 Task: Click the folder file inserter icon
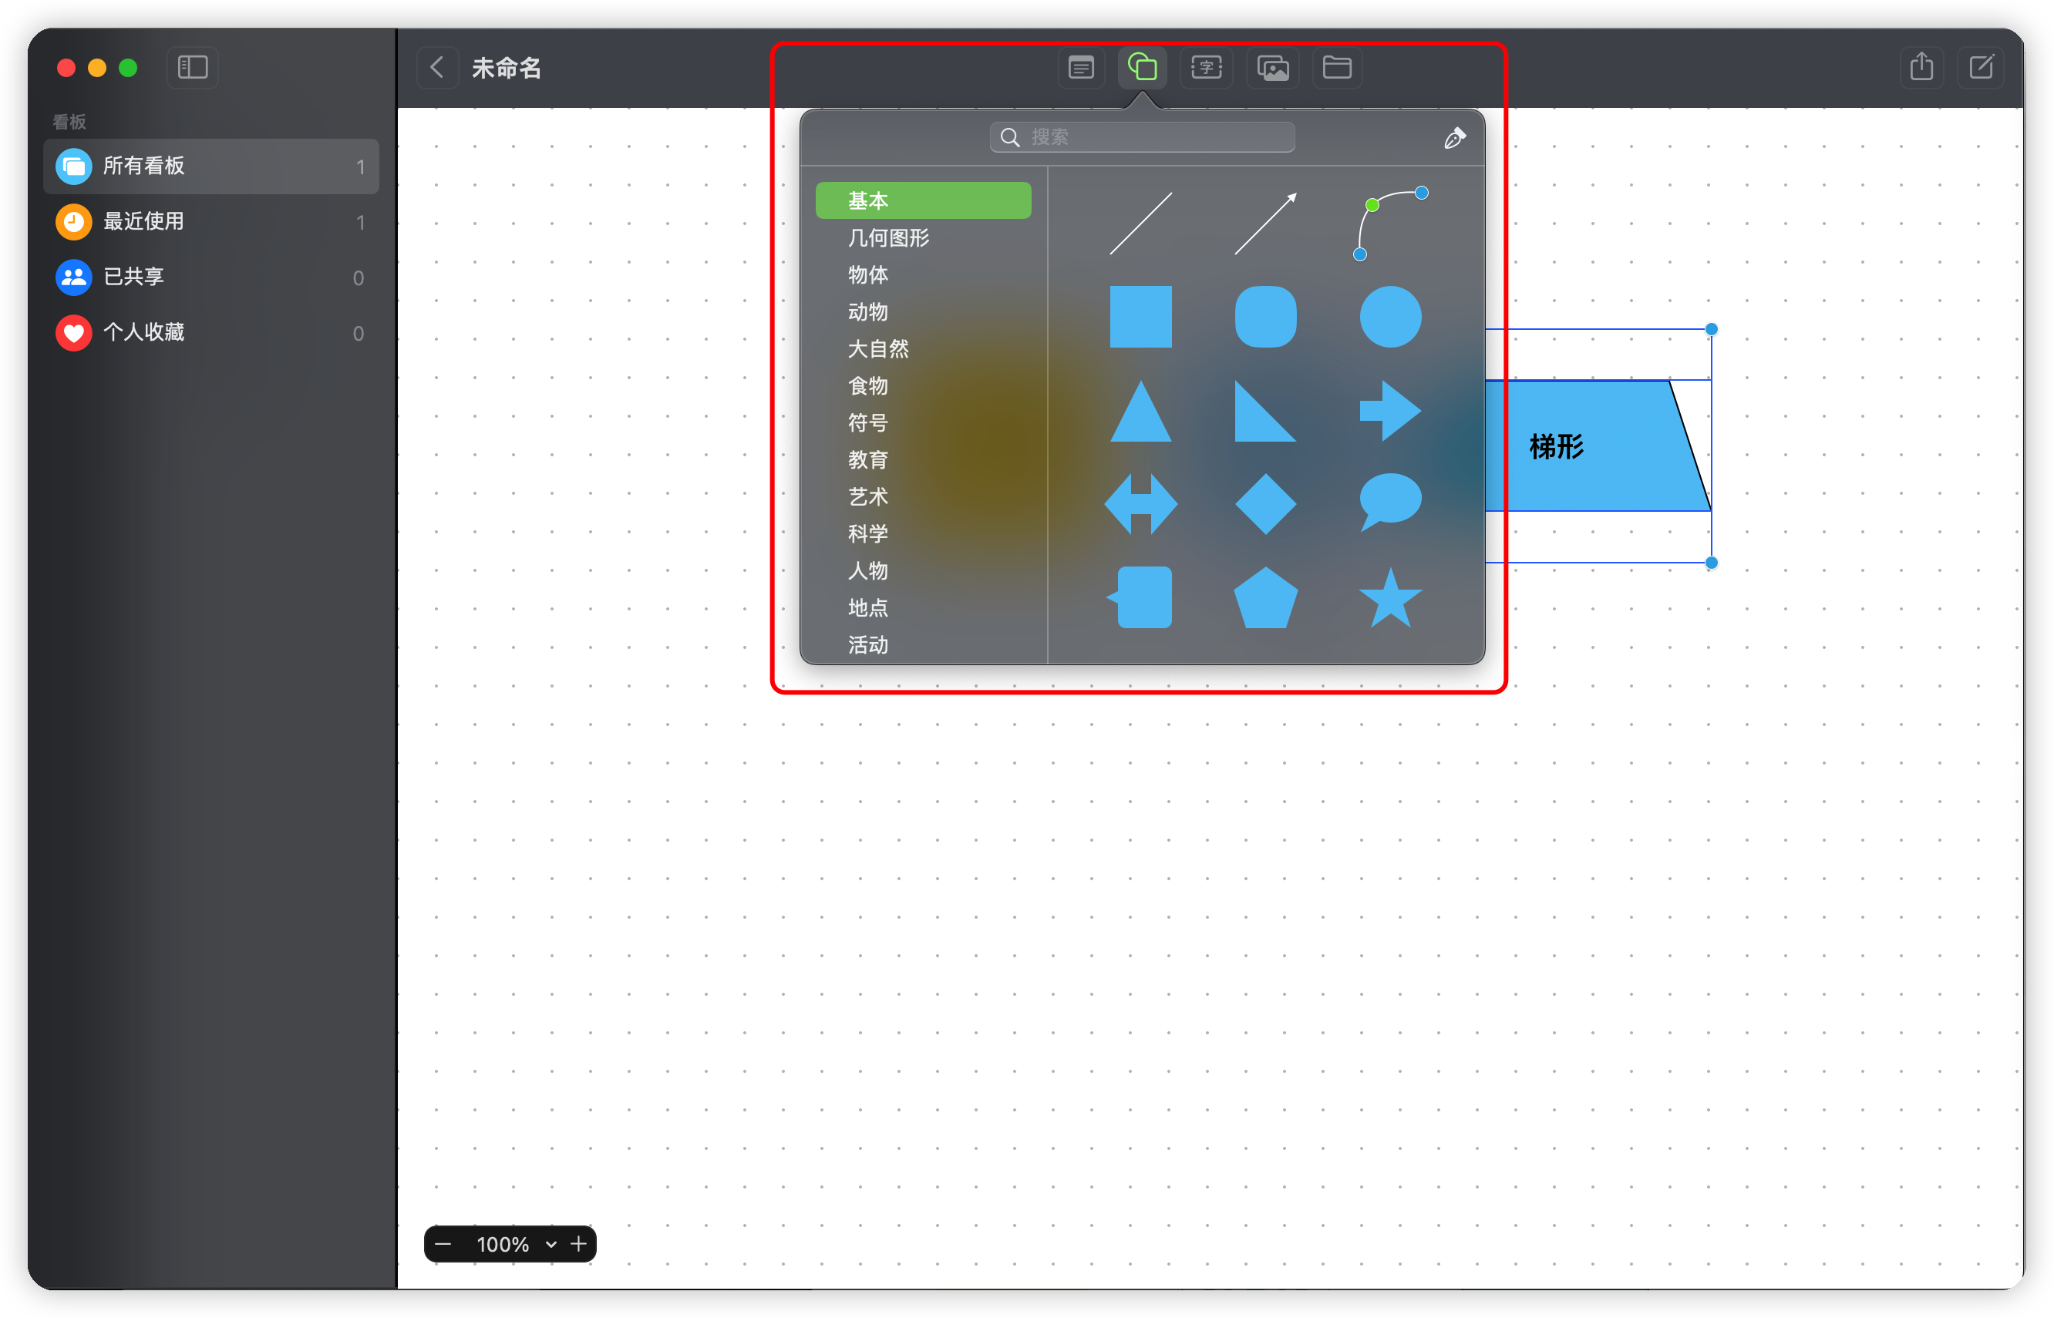click(1336, 67)
